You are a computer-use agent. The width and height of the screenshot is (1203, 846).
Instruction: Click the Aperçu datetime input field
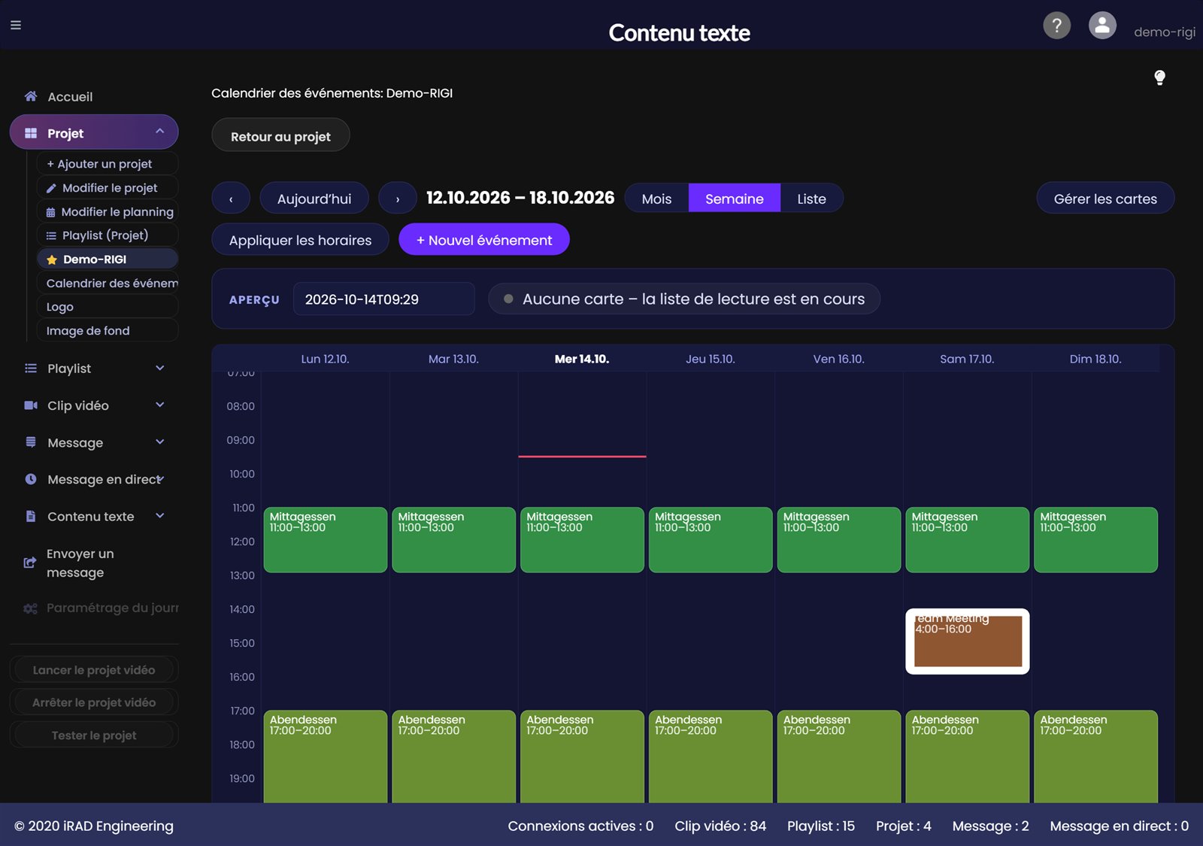pyautogui.click(x=383, y=299)
